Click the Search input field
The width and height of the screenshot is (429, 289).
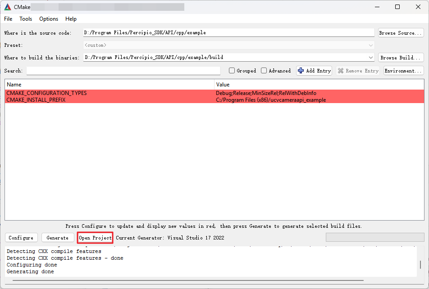pos(123,71)
